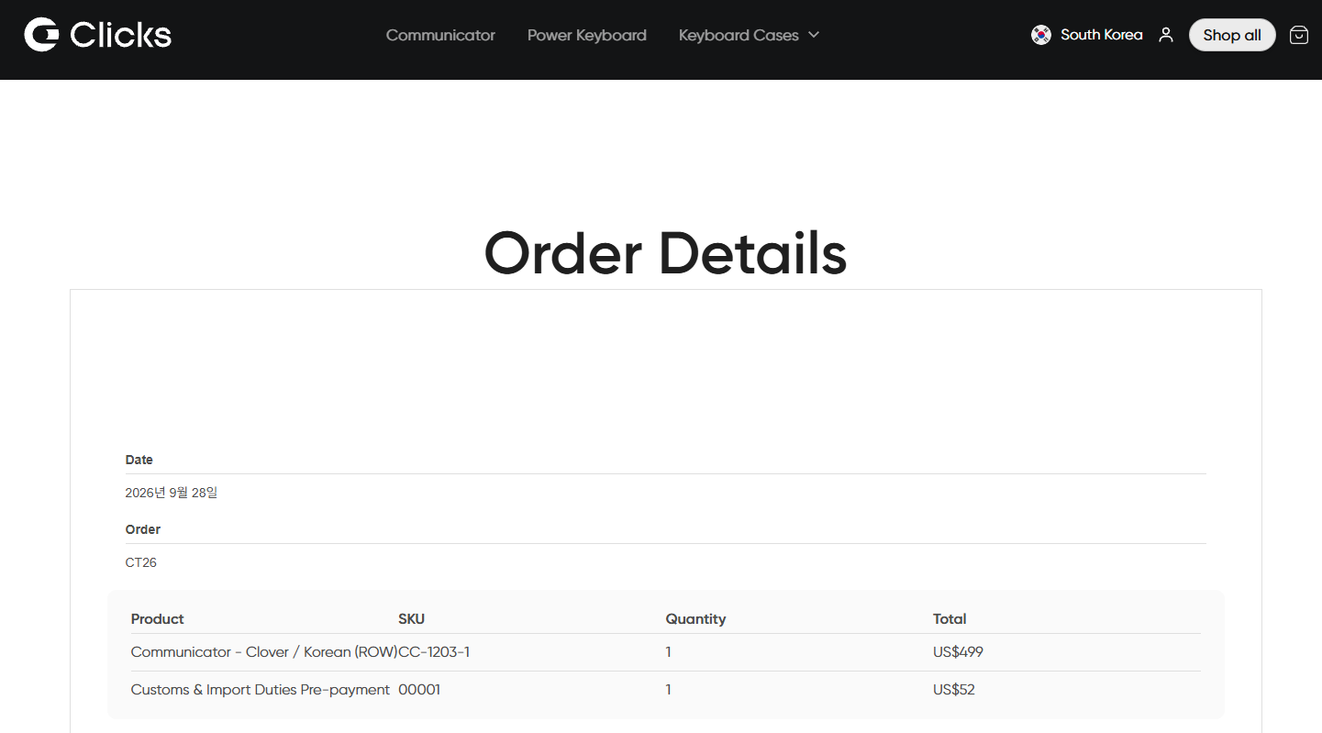Click the Product column header

click(x=158, y=619)
